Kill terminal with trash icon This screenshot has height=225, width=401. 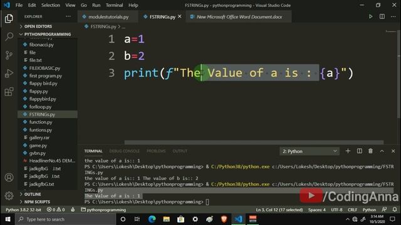[x=370, y=151]
